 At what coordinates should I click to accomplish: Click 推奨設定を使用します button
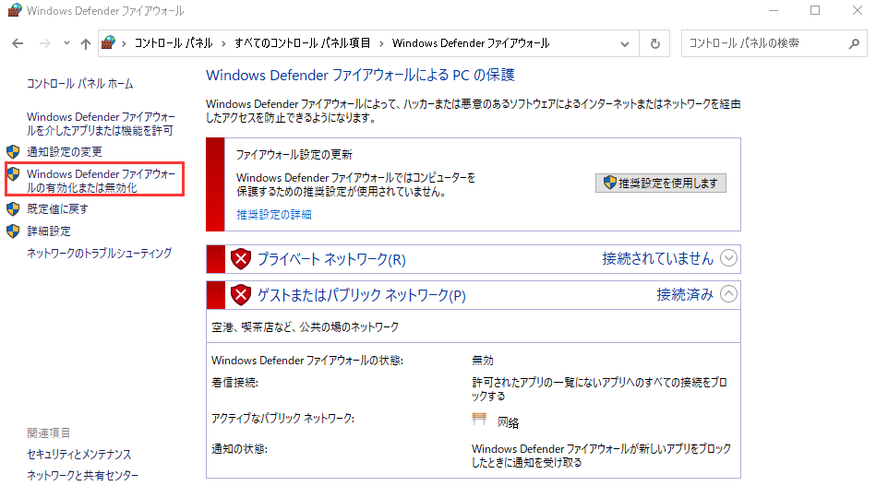661,184
